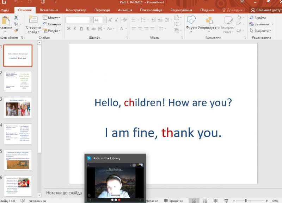Click Примітки comments button in status bar

(173, 201)
